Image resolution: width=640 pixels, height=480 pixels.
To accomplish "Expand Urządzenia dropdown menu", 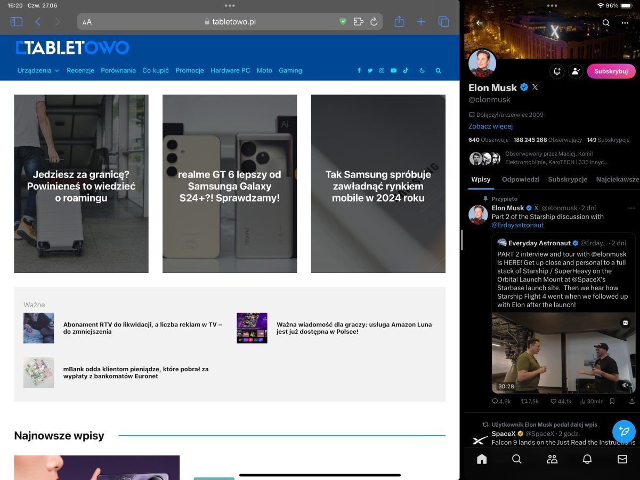I will click(x=38, y=70).
